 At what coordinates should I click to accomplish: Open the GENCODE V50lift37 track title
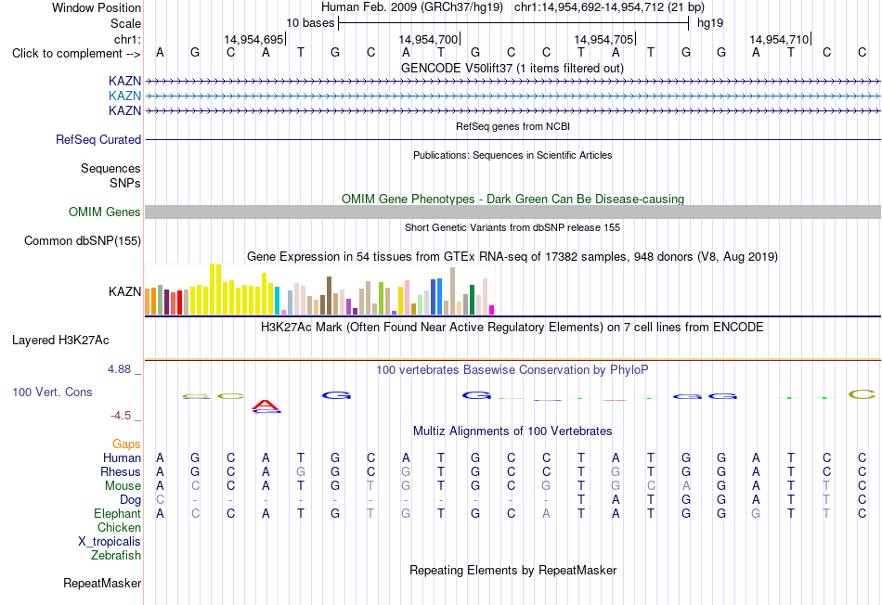tap(512, 68)
